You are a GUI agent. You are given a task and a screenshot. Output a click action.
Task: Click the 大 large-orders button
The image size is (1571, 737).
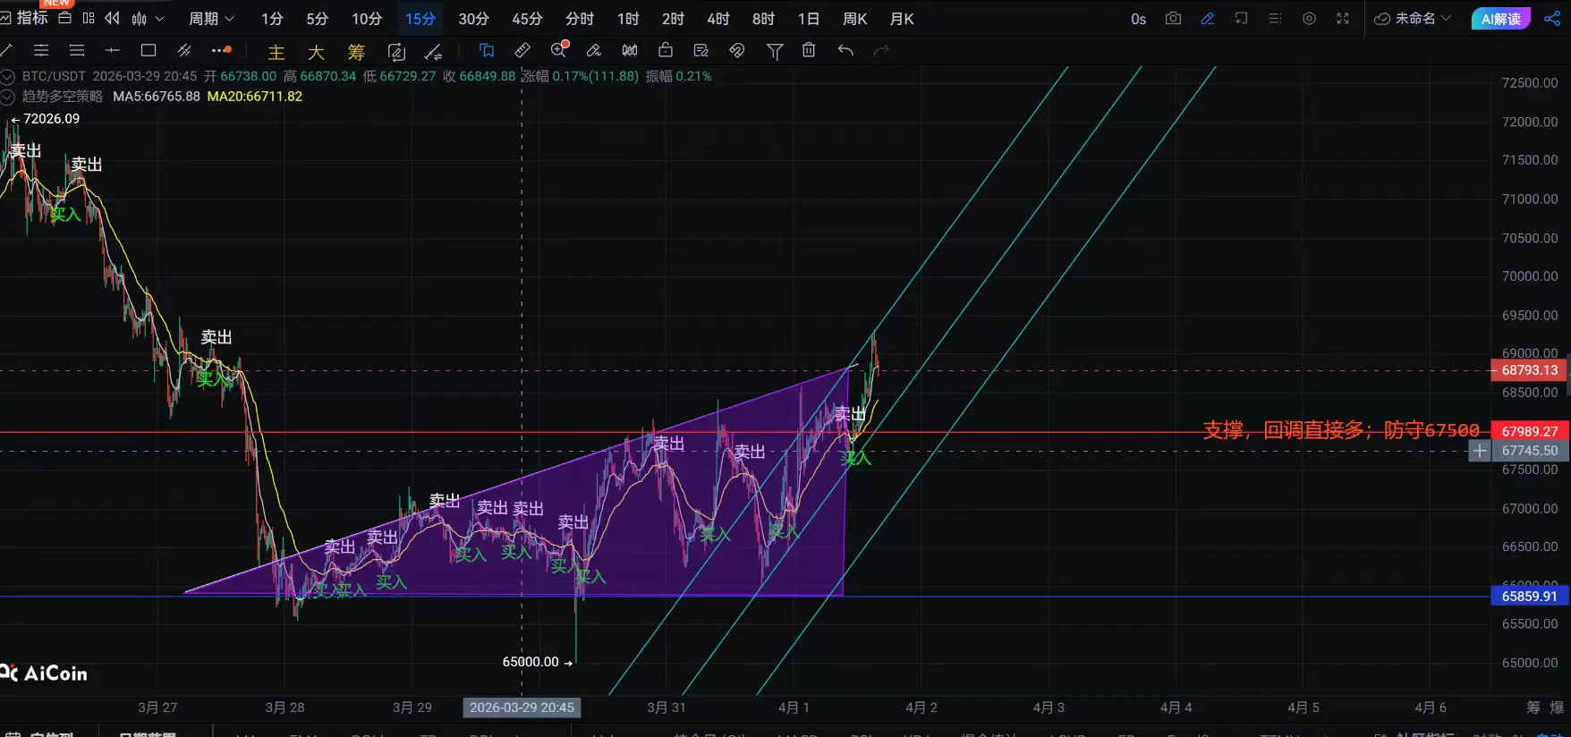[x=316, y=52]
